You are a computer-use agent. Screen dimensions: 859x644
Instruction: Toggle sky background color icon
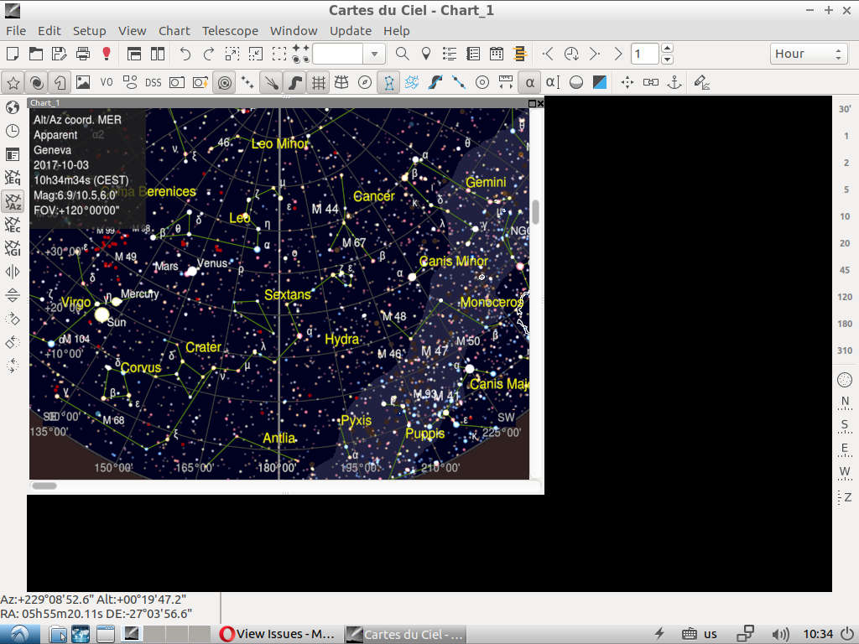(x=600, y=83)
